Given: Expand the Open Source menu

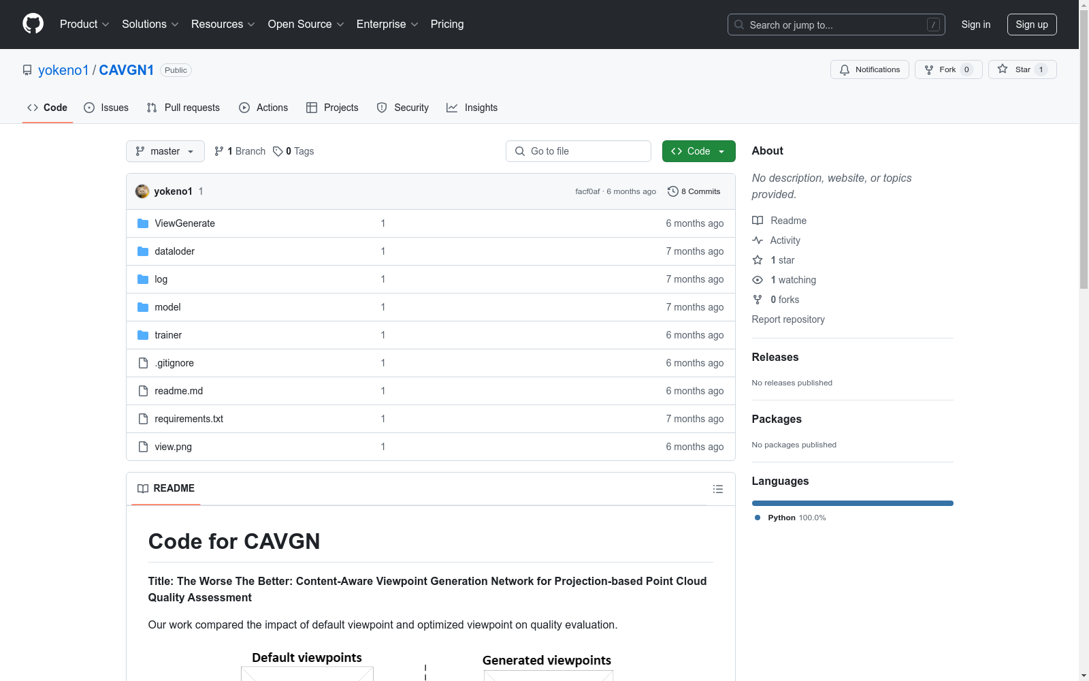Looking at the screenshot, I should click(x=306, y=25).
